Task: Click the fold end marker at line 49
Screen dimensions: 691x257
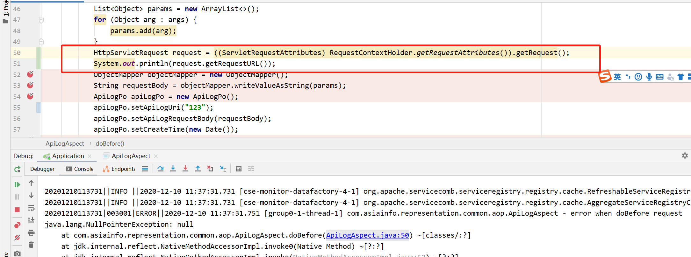Action: (x=41, y=41)
